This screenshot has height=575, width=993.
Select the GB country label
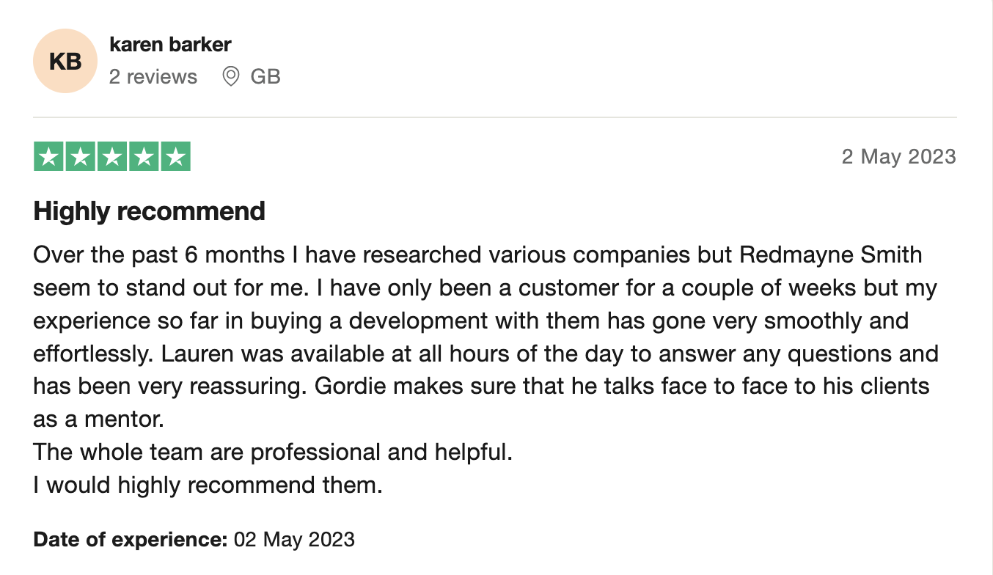tap(265, 77)
